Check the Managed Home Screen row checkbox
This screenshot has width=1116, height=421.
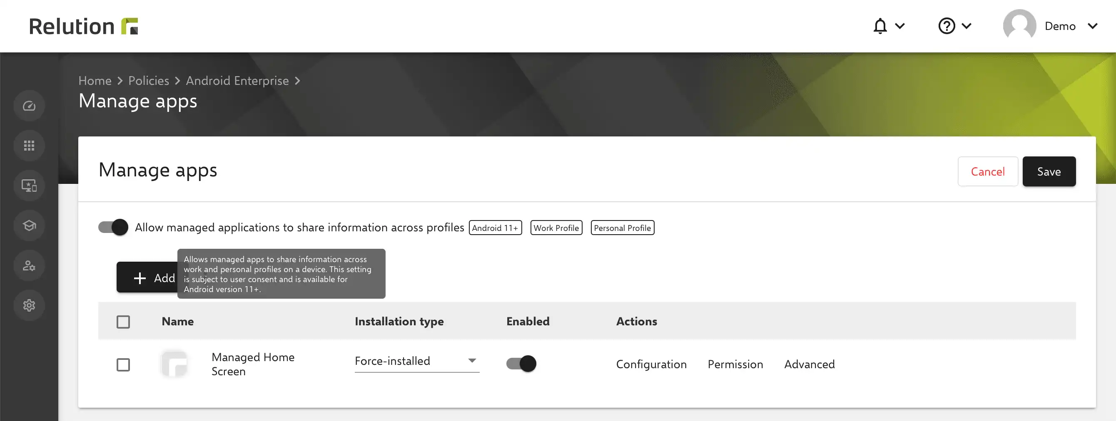pos(123,365)
